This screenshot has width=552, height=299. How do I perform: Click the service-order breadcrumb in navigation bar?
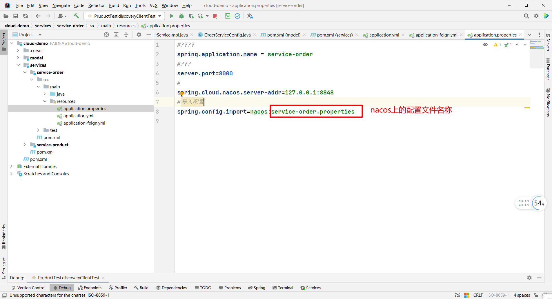[70, 26]
